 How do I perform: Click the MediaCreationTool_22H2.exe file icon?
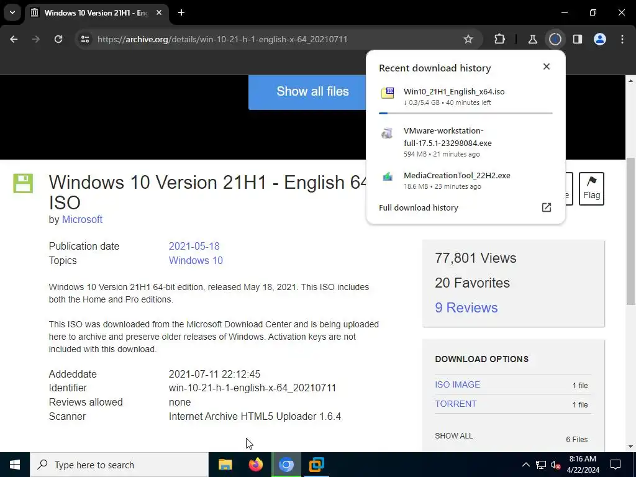(388, 177)
